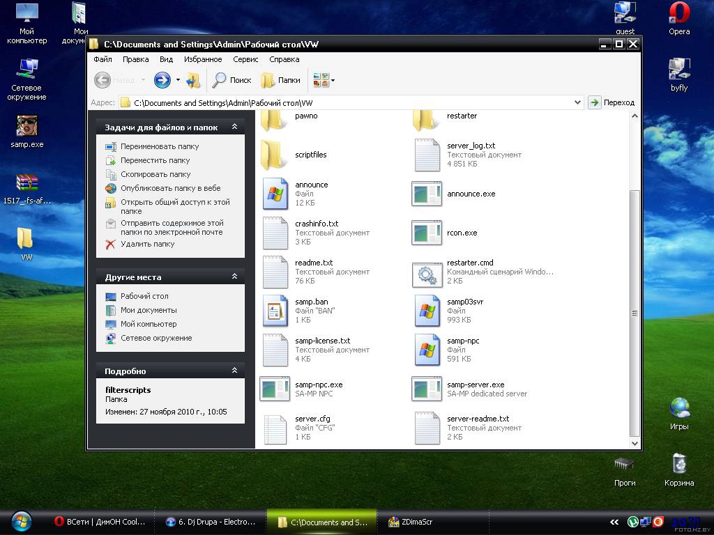Select the server.cfg file icon

275,428
